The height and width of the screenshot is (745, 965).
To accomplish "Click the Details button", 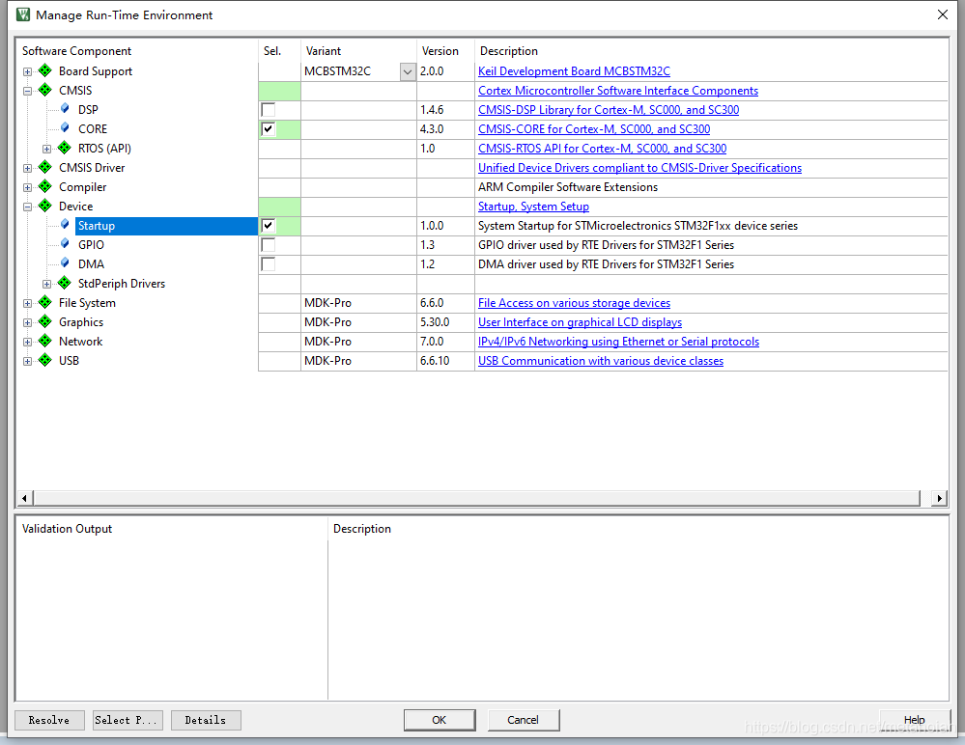I will pos(206,720).
